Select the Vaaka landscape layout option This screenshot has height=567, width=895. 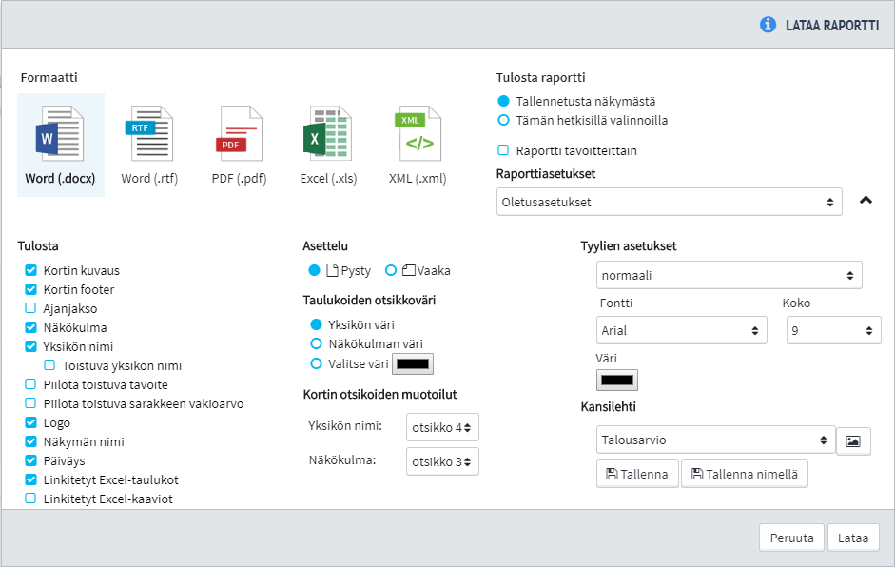(391, 270)
